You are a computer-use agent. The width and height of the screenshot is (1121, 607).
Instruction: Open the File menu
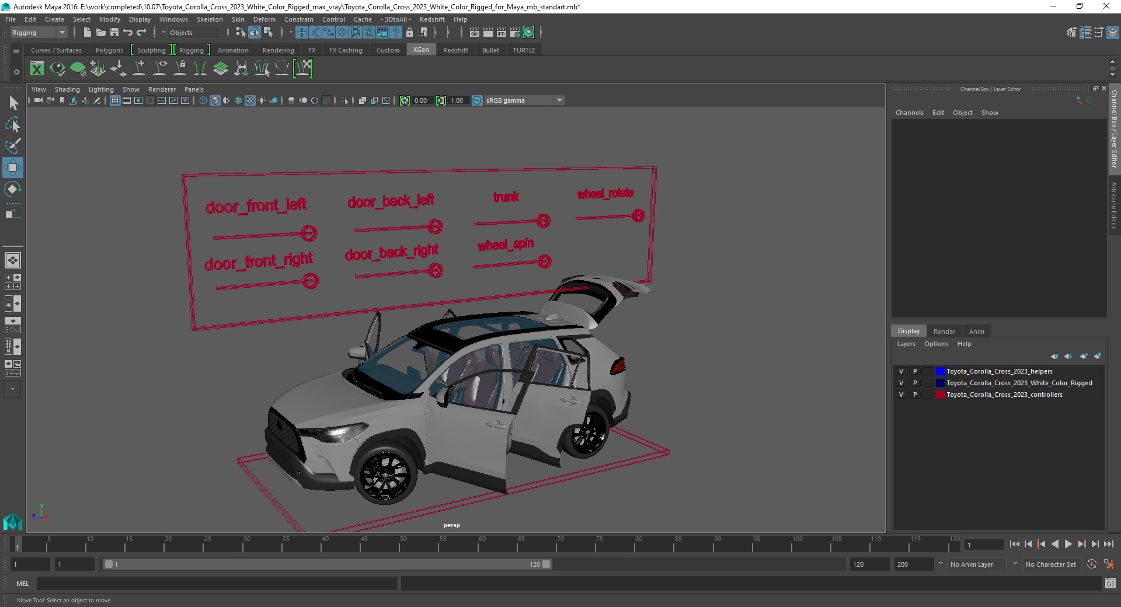point(11,19)
